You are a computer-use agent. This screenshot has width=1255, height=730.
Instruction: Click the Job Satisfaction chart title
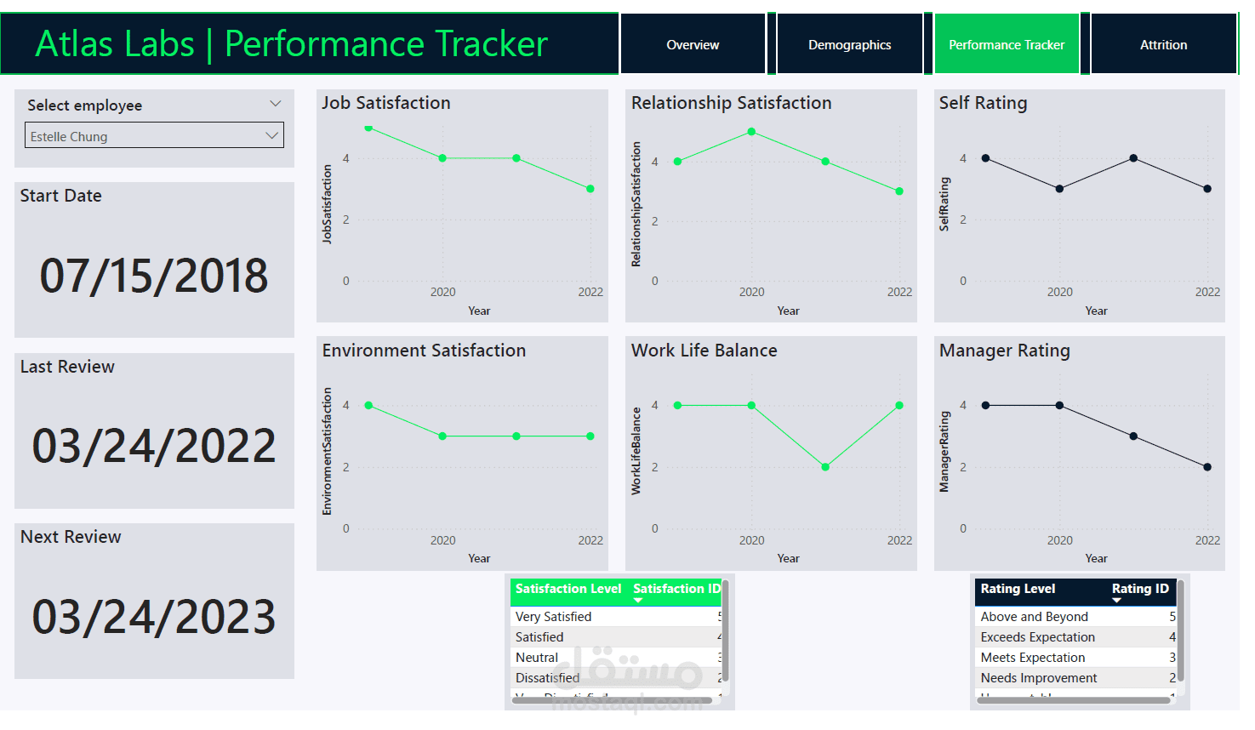coord(386,103)
